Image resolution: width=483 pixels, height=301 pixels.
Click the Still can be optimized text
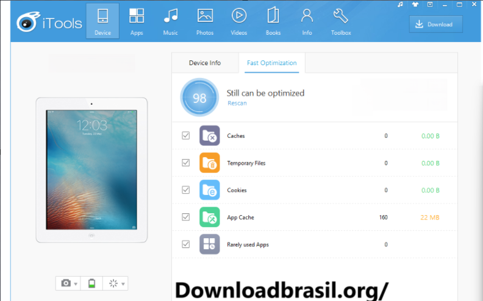(265, 93)
